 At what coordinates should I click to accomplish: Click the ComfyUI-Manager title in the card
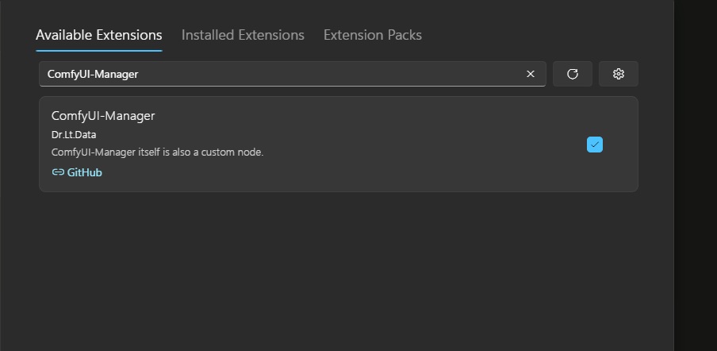pyautogui.click(x=103, y=116)
